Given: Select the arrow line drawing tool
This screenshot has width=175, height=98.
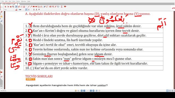Looking at the screenshot, I should pos(31,7).
